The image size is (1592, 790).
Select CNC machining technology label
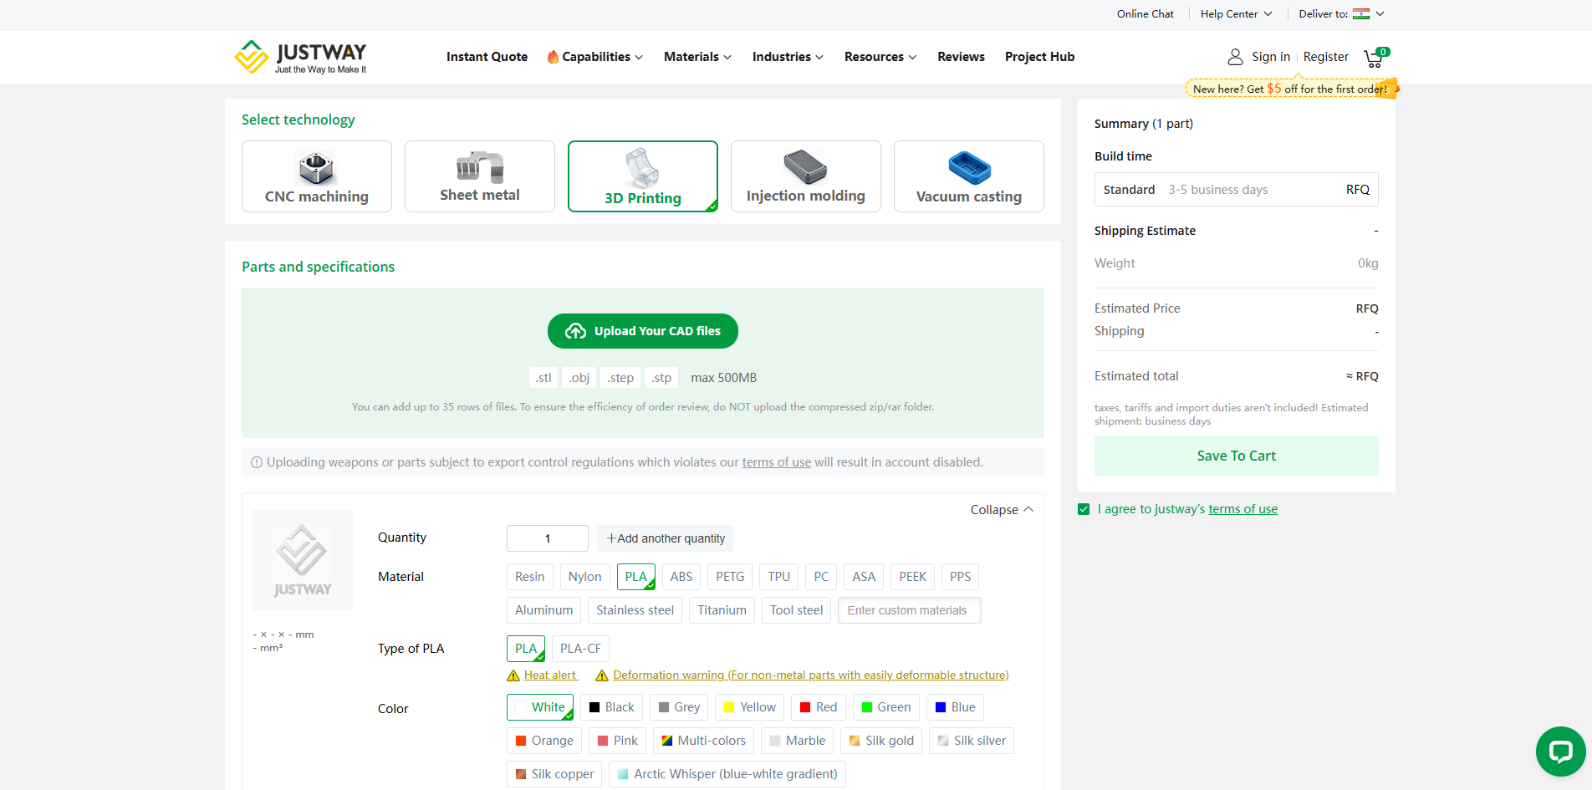pyautogui.click(x=316, y=197)
